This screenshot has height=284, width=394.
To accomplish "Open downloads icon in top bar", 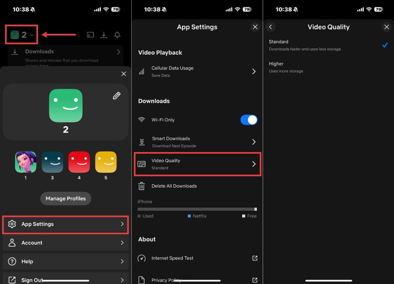I will [x=104, y=35].
